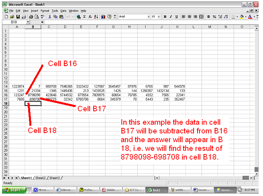Open Print Preview from the toolbar
263x196 pixels.
coord(36,17)
